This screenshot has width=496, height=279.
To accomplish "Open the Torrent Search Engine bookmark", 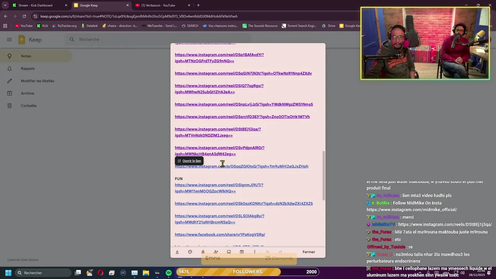I will pyautogui.click(x=299, y=26).
